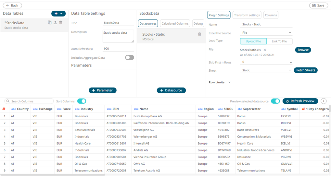331x176 pixels.
Task: Open the Transform settings tab
Action: [x=247, y=15]
